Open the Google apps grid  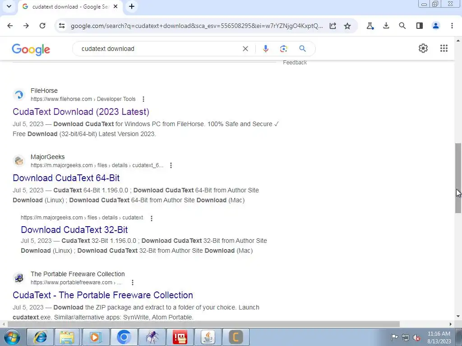[444, 48]
